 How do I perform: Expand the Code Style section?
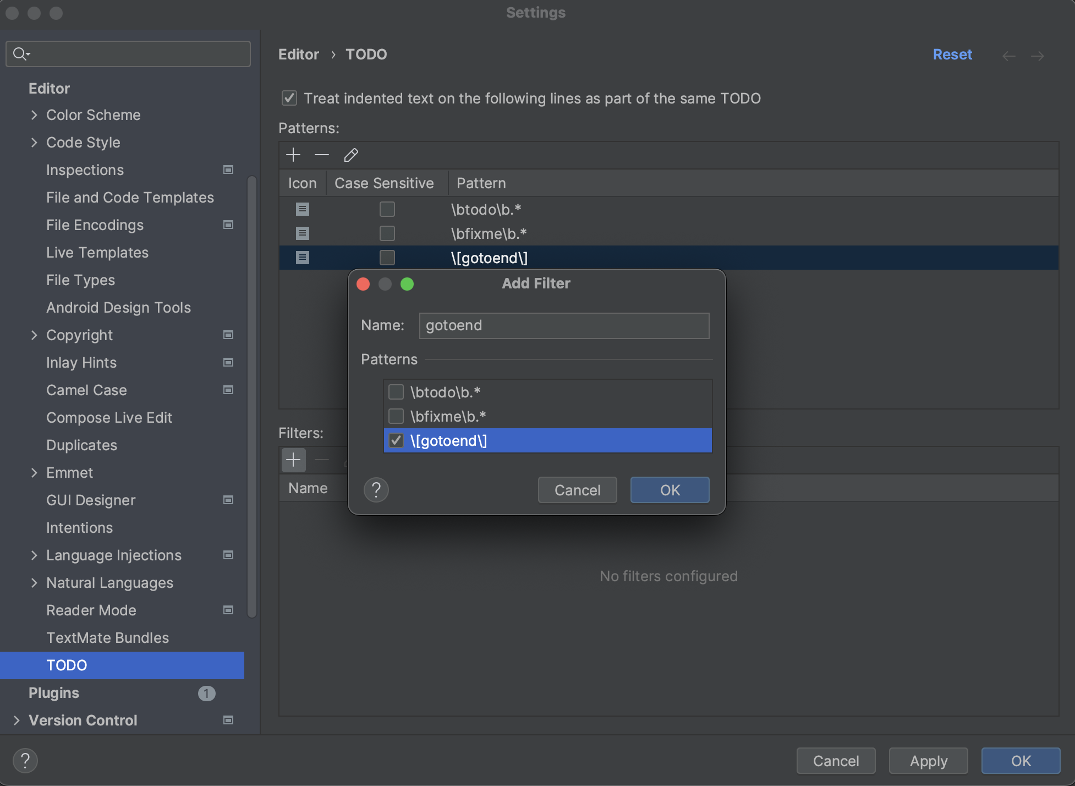click(34, 143)
